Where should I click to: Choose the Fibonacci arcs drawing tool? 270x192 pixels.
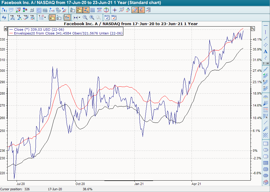coord(266,97)
